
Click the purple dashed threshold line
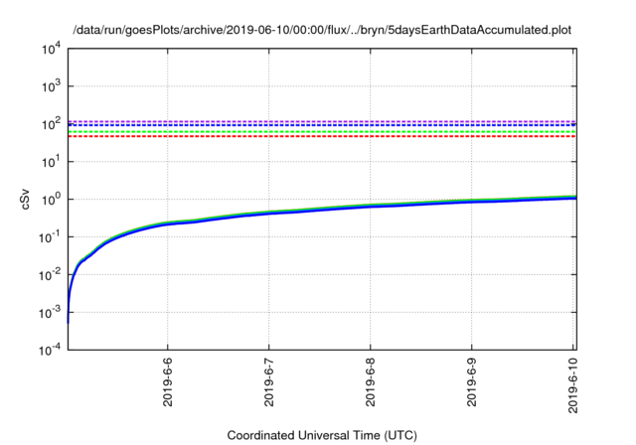[x=322, y=121]
